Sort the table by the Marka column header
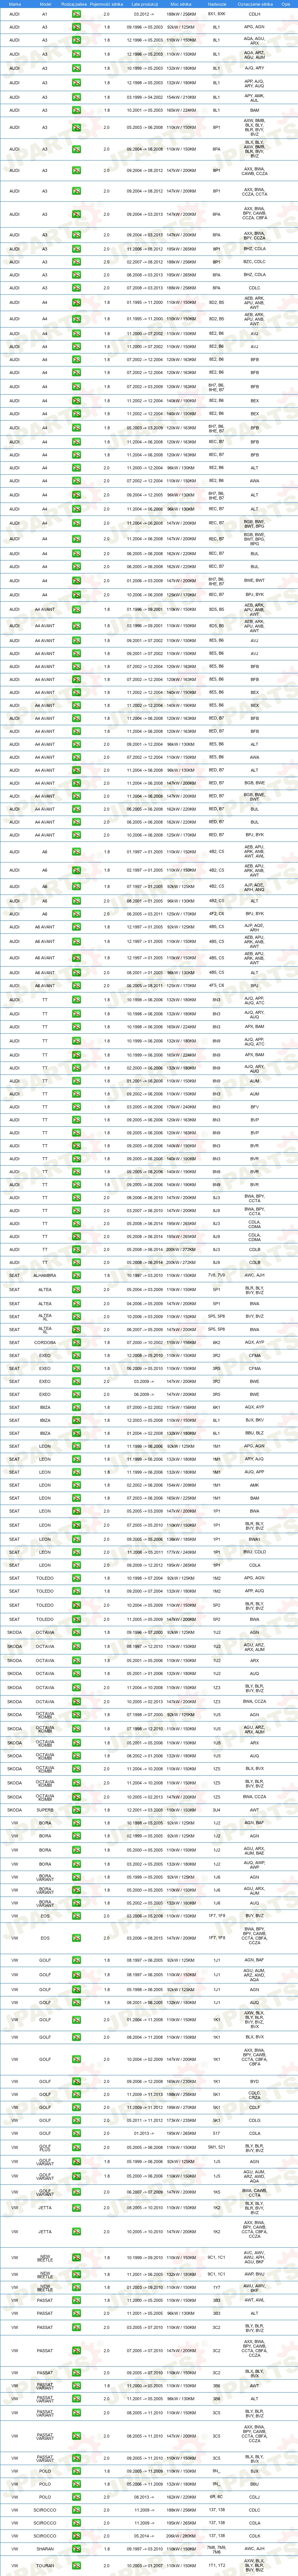This screenshot has width=298, height=2576. (14, 4)
